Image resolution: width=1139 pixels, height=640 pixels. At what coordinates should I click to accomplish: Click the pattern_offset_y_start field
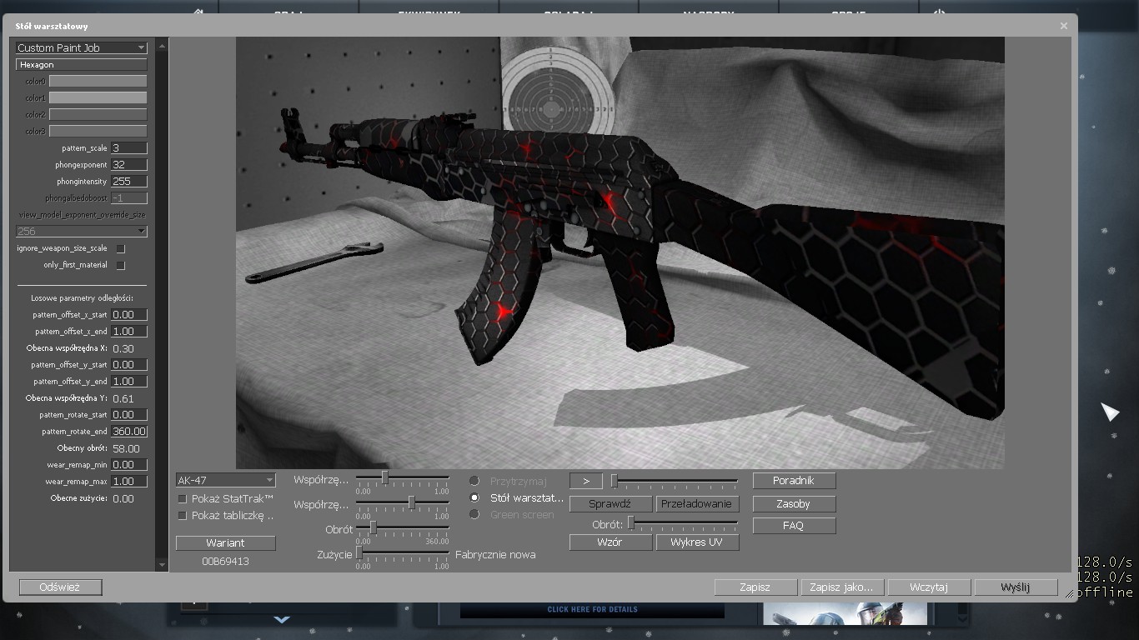pos(129,364)
